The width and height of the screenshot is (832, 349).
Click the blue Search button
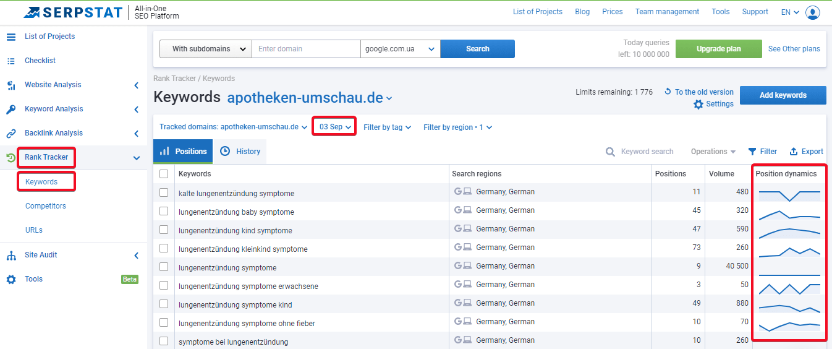click(x=477, y=49)
